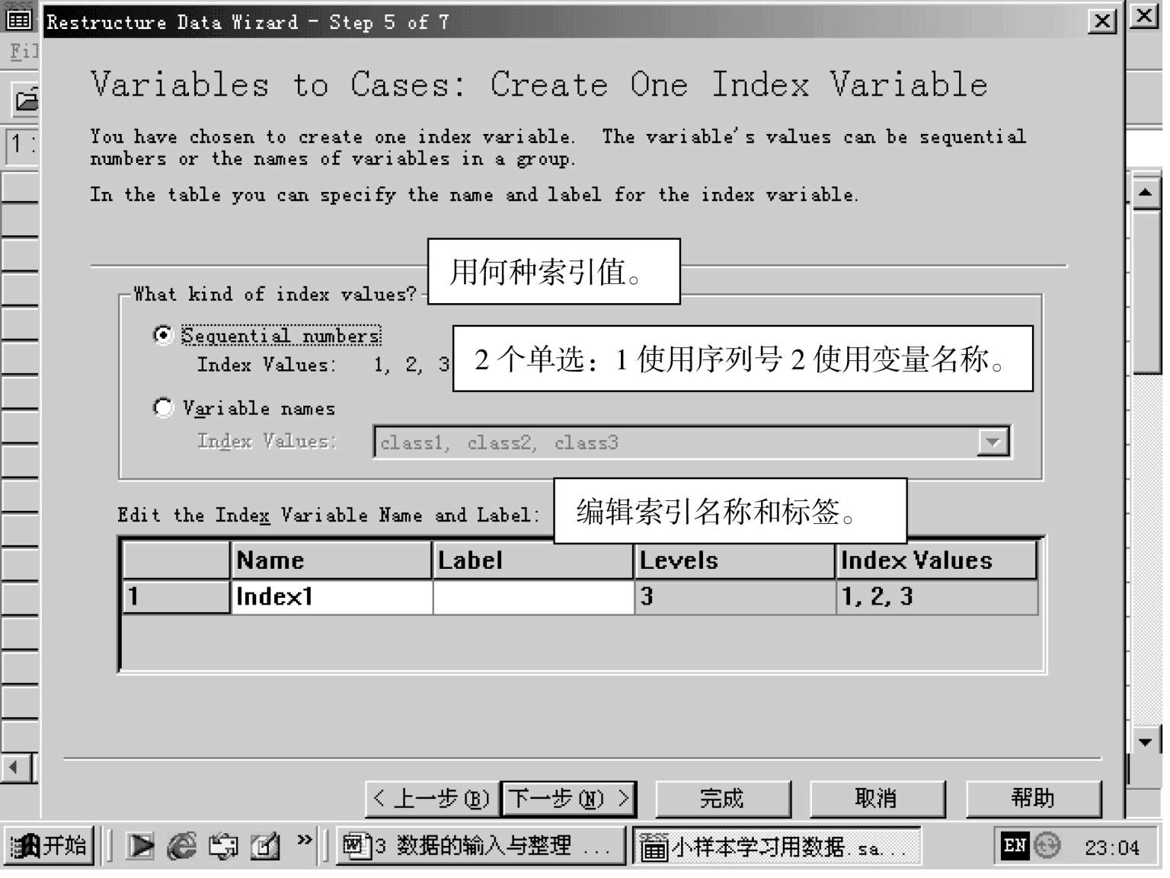
Task: Click the Name column header
Action: 331,560
